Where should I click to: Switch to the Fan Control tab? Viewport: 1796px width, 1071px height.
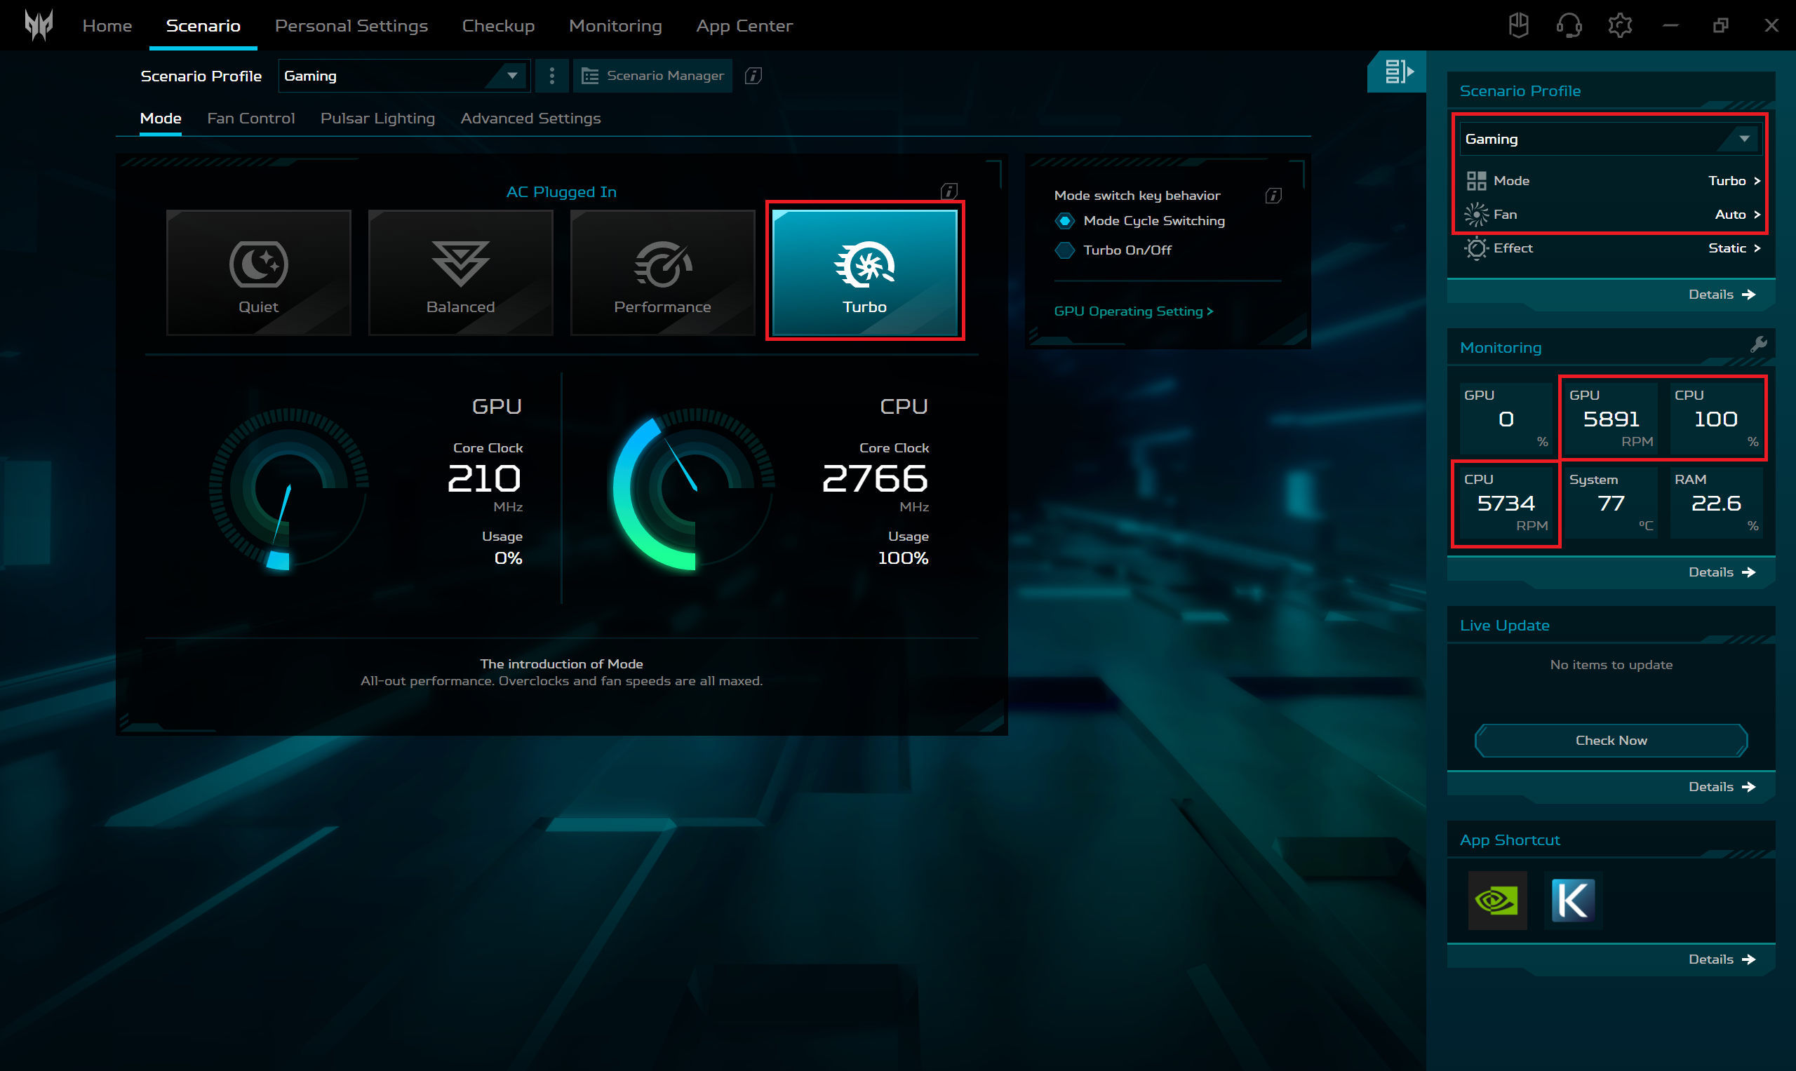click(250, 118)
